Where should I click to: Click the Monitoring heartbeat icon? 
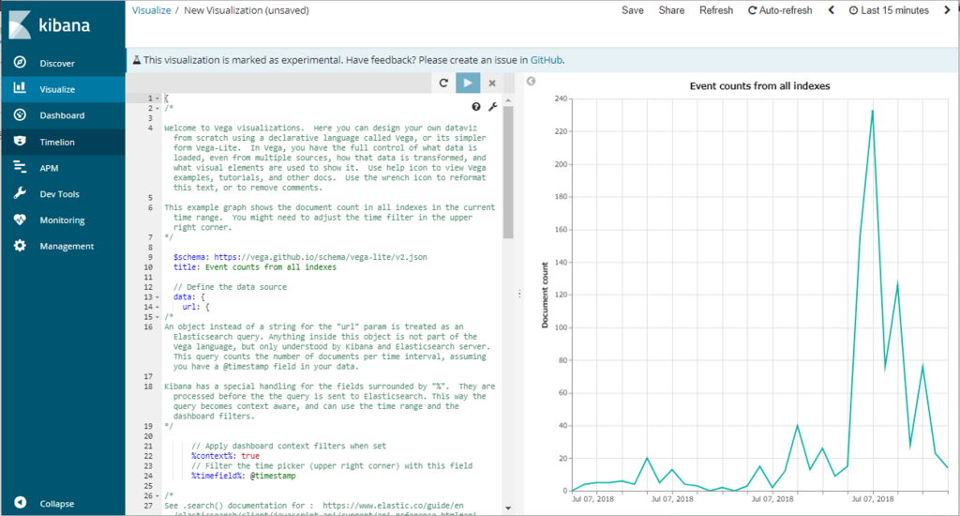pos(21,220)
